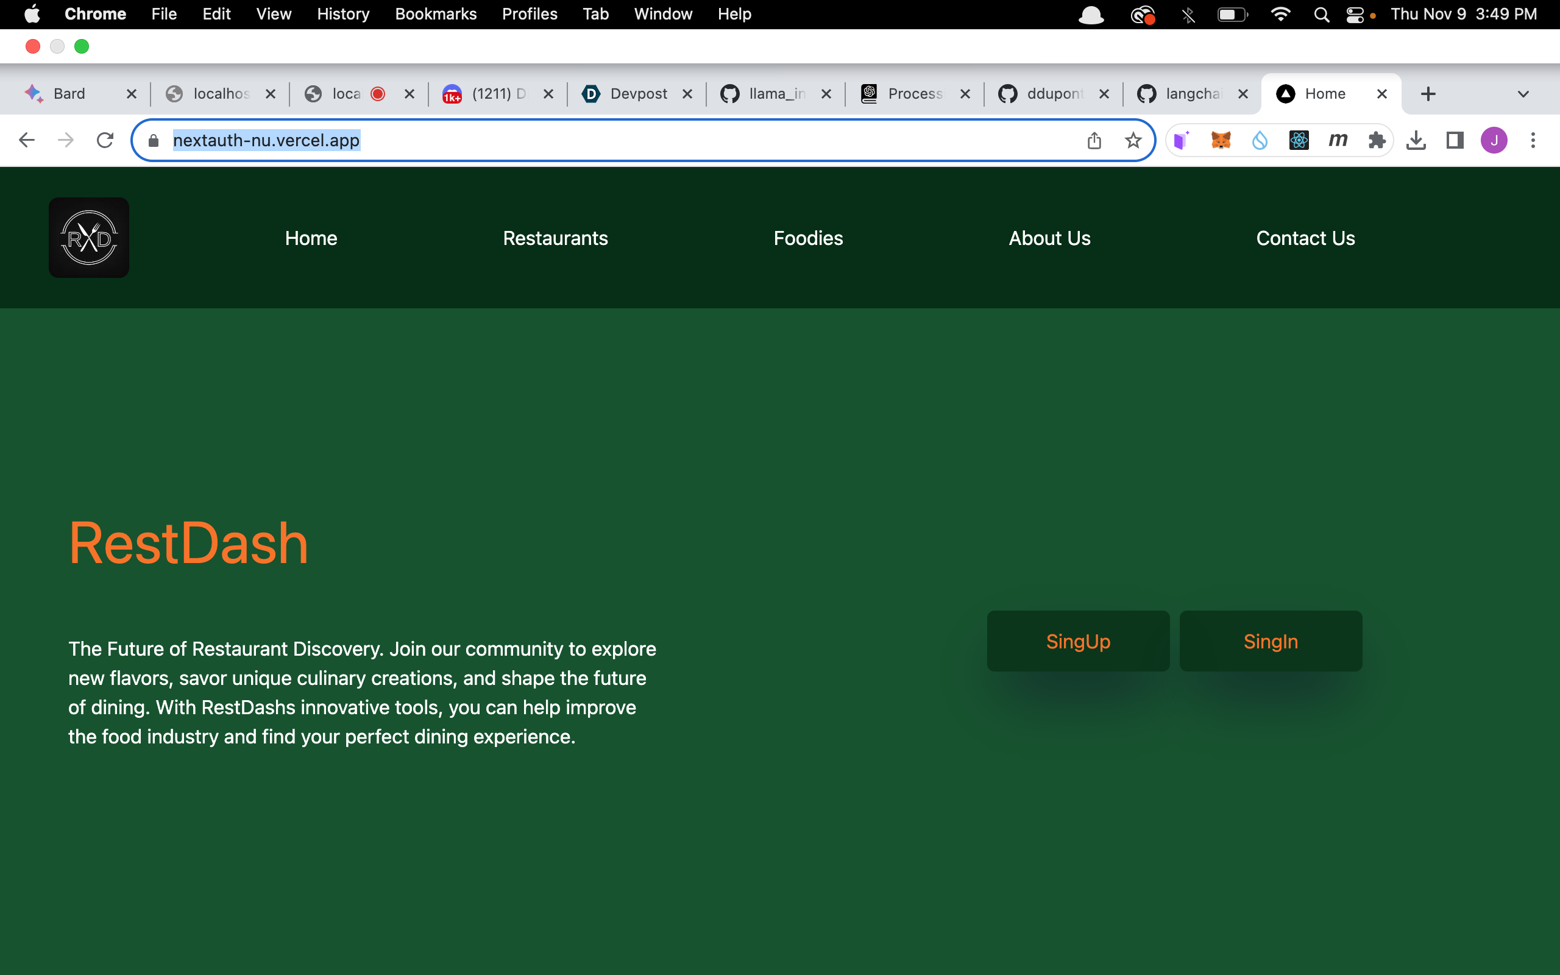Bookmark this page with star icon

coord(1133,140)
